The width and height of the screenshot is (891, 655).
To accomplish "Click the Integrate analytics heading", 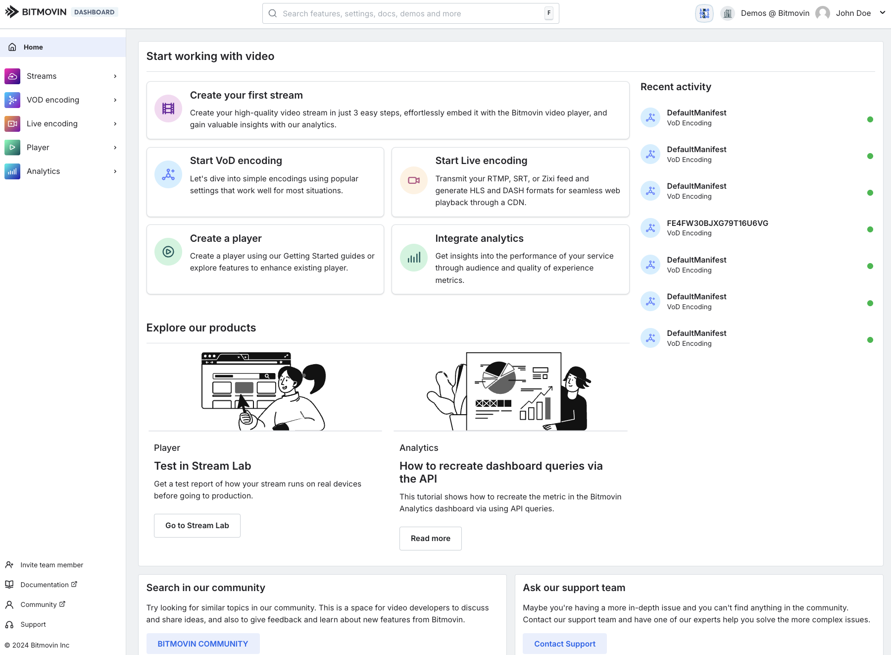I will 479,238.
